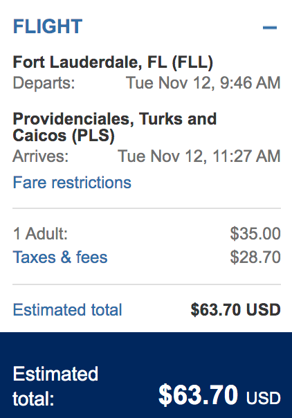Select the Fort Lauderdale, FL (FLL) departure city
The height and width of the screenshot is (418, 292).
pos(113,62)
